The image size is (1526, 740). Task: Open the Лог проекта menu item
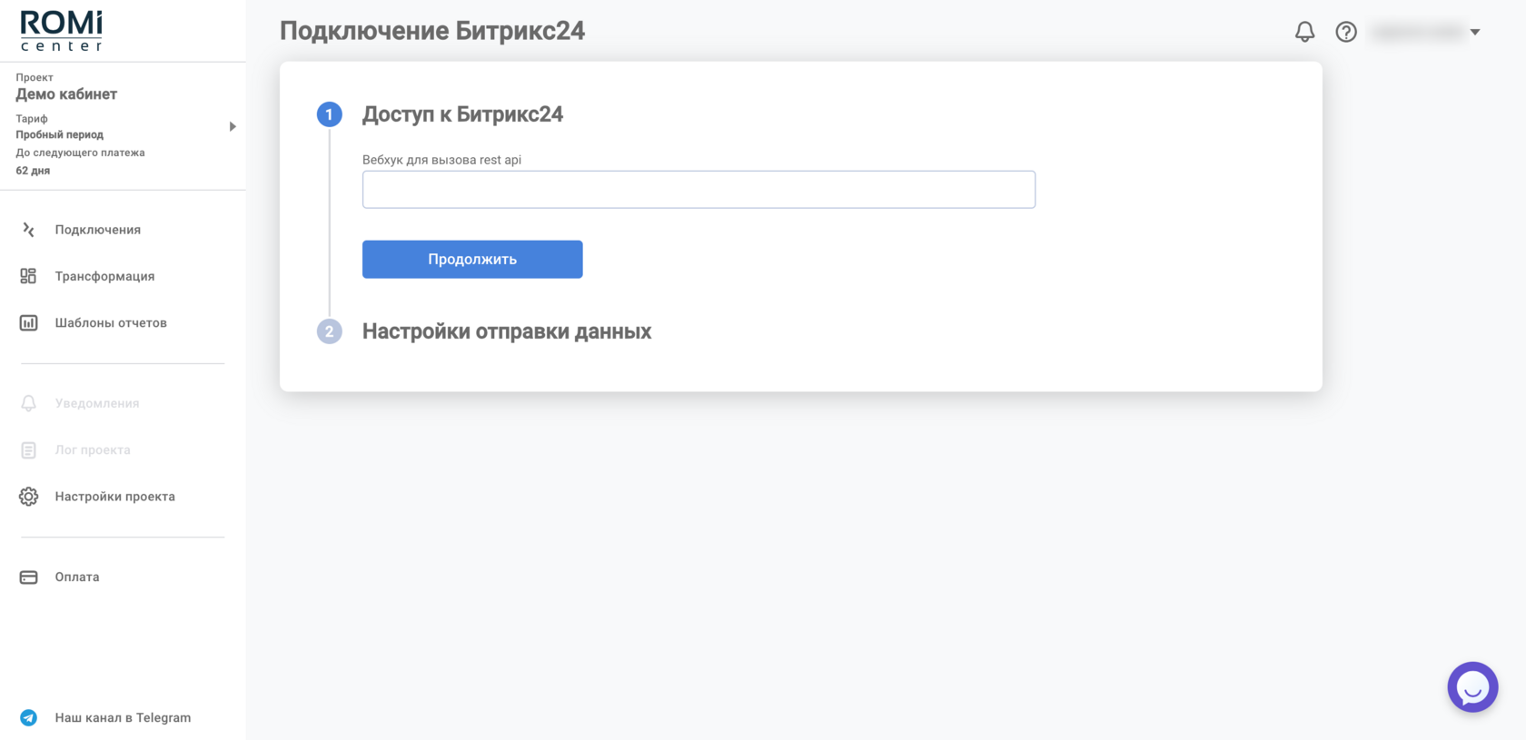(x=93, y=450)
